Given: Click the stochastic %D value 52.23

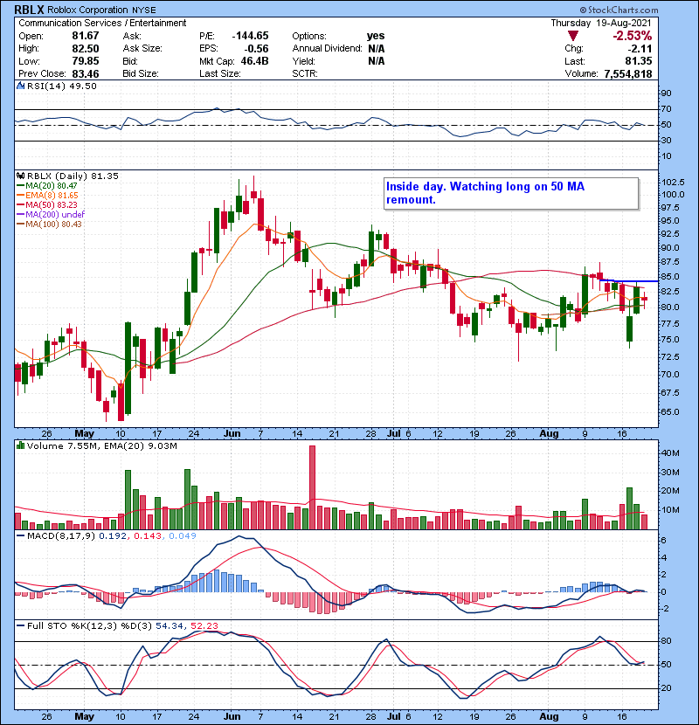Looking at the screenshot, I should pyautogui.click(x=204, y=625).
